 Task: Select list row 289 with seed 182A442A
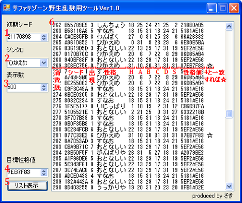coord(128,182)
